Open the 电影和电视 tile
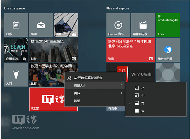 click(x=143, y=25)
